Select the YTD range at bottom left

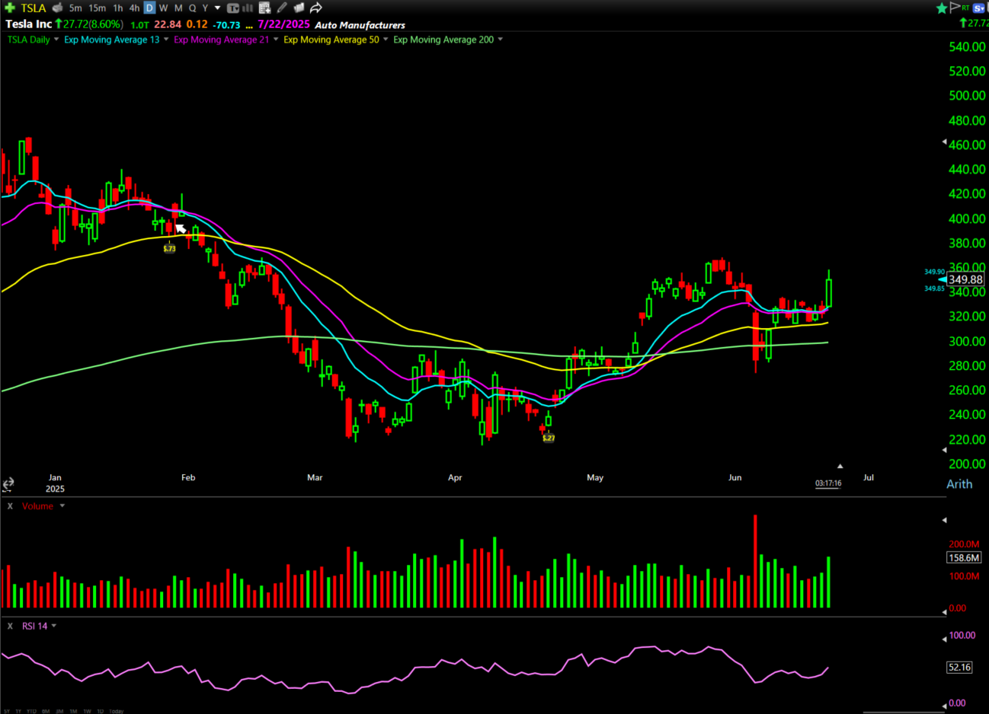pyautogui.click(x=31, y=711)
